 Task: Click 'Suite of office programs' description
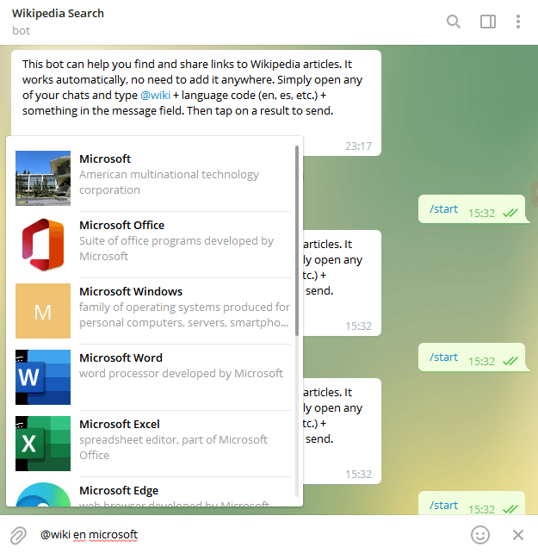pos(176,248)
